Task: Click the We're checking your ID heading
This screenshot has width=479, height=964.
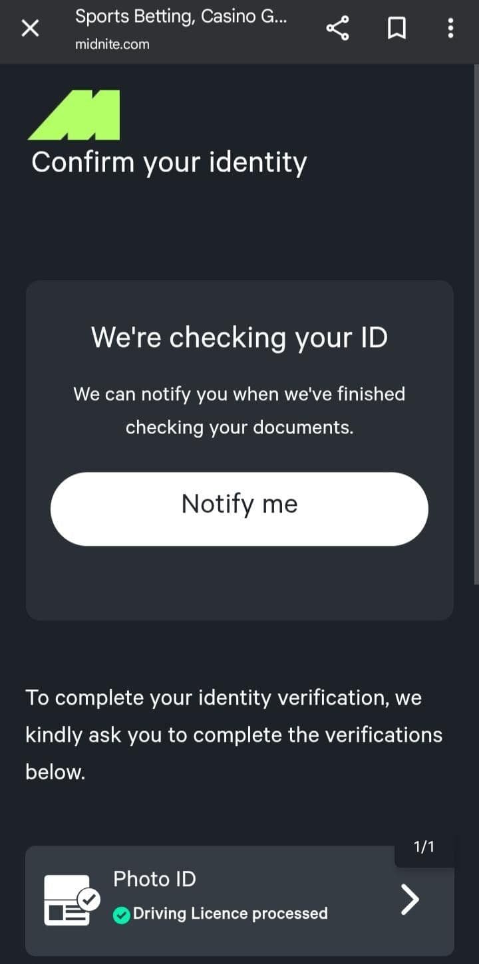Action: pos(239,337)
